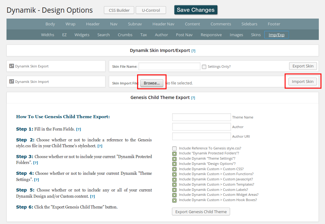Open help tooltip beside Dynamik Skin Import/Export heading
The height and width of the screenshot is (224, 325).
point(193,51)
